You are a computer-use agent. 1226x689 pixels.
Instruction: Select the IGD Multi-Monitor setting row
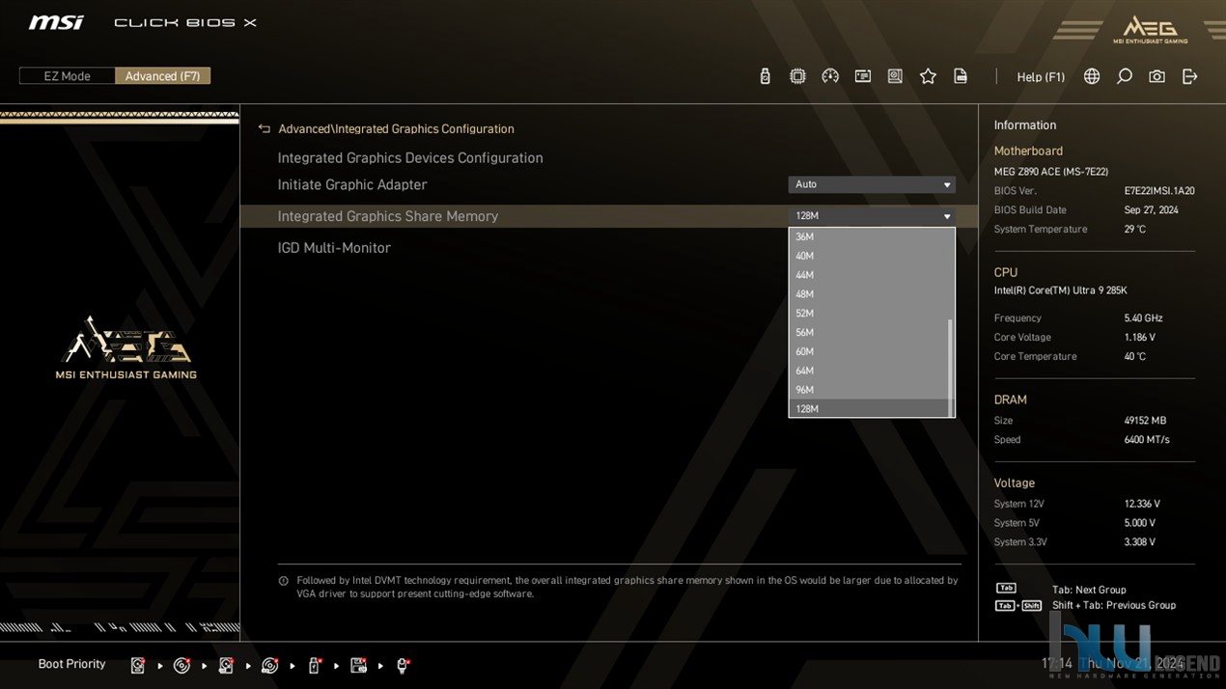pyautogui.click(x=609, y=248)
